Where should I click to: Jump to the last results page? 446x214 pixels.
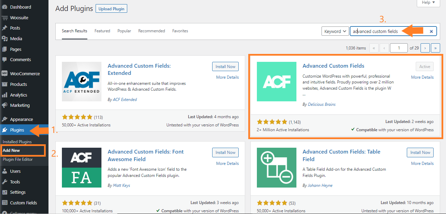[436, 48]
